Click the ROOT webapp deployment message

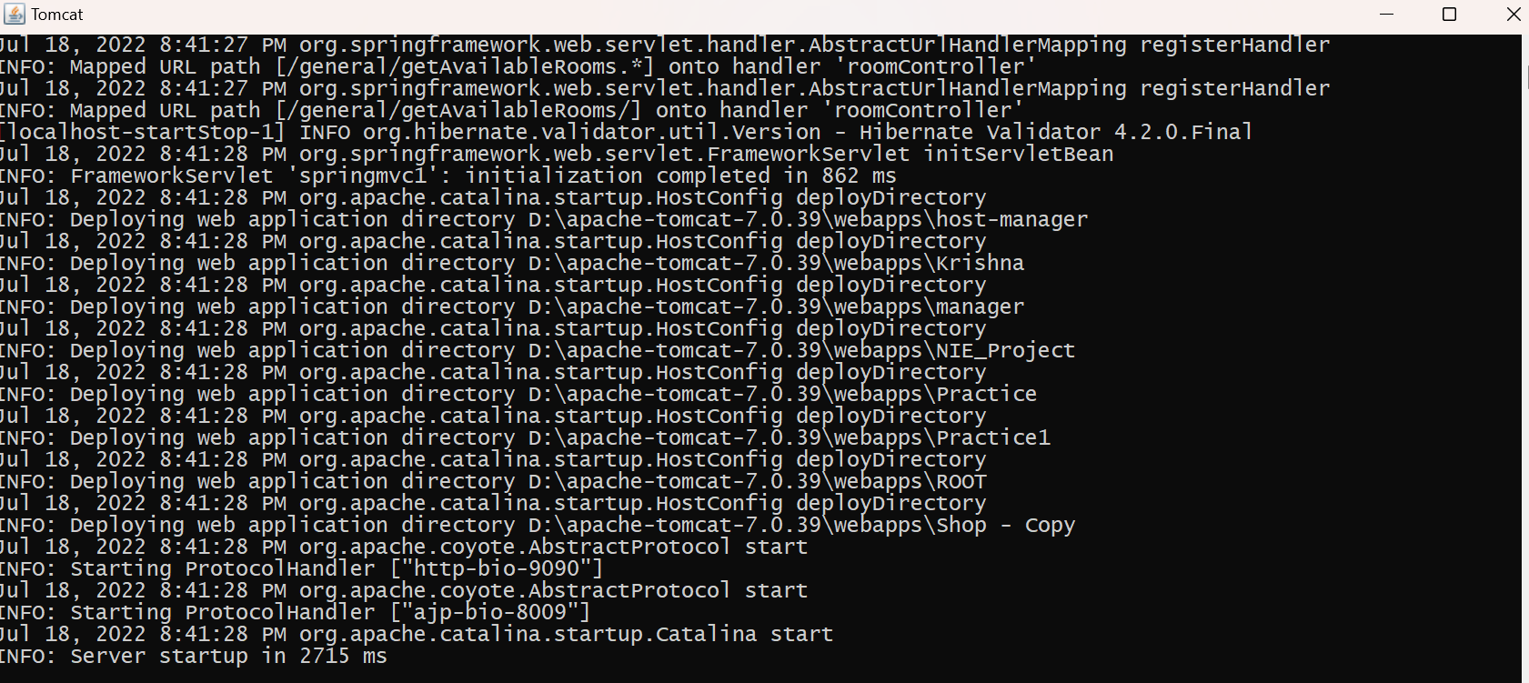[x=492, y=481]
